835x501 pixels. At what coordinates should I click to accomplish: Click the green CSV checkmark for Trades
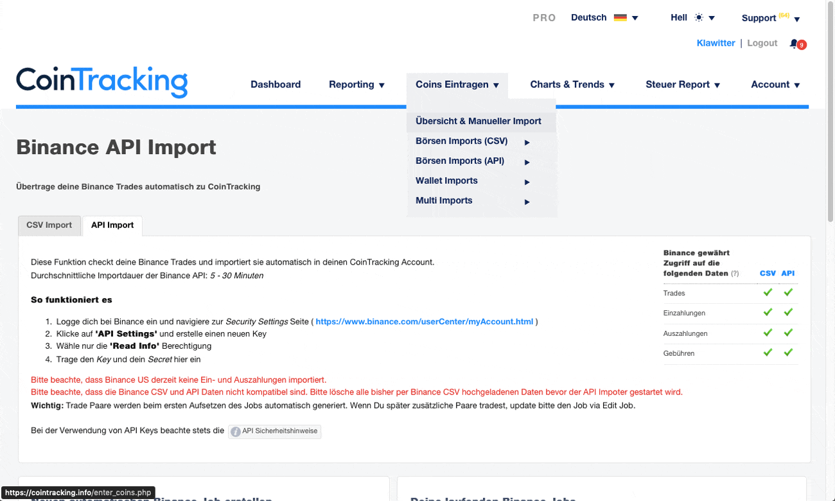coord(768,293)
